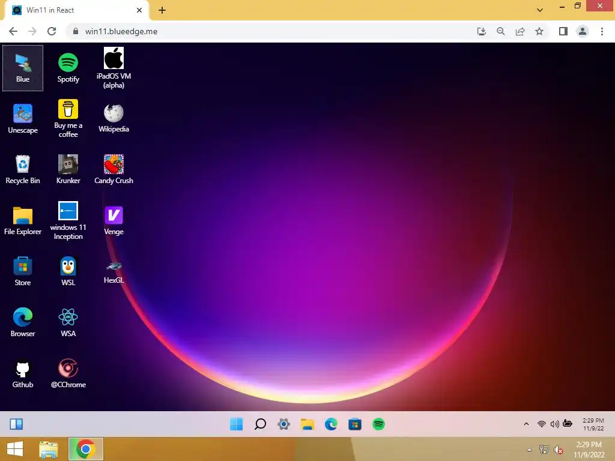
Task: Open the Github desktop shortcut
Action: click(x=23, y=373)
